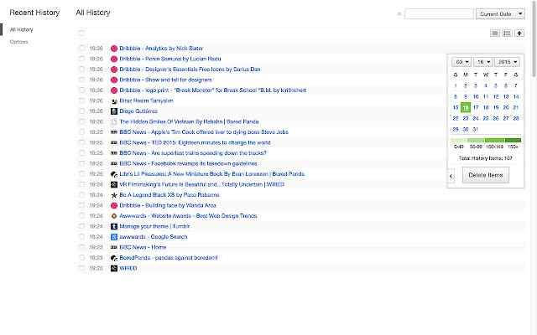Viewport: 537px width, 335px height.
Task: Tick the checkbox for Be A Legend Black XS
Action: [82, 195]
